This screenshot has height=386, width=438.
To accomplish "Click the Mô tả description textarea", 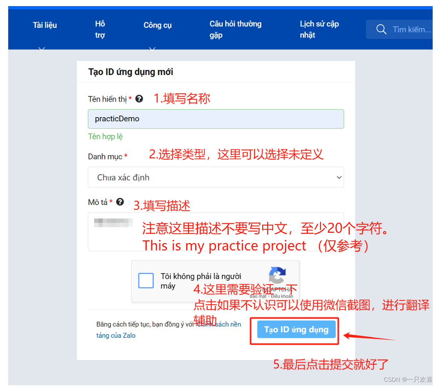I will 216,232.
